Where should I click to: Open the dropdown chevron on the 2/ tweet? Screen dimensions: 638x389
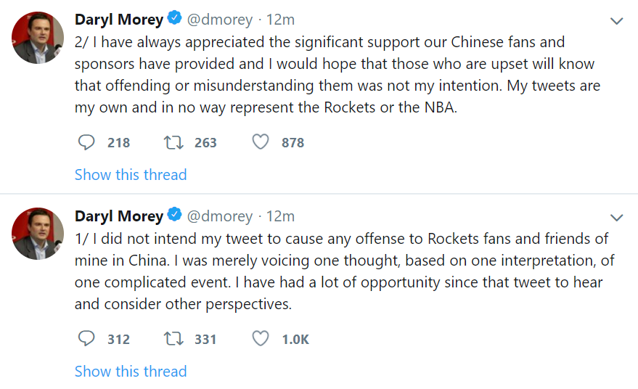click(x=617, y=21)
